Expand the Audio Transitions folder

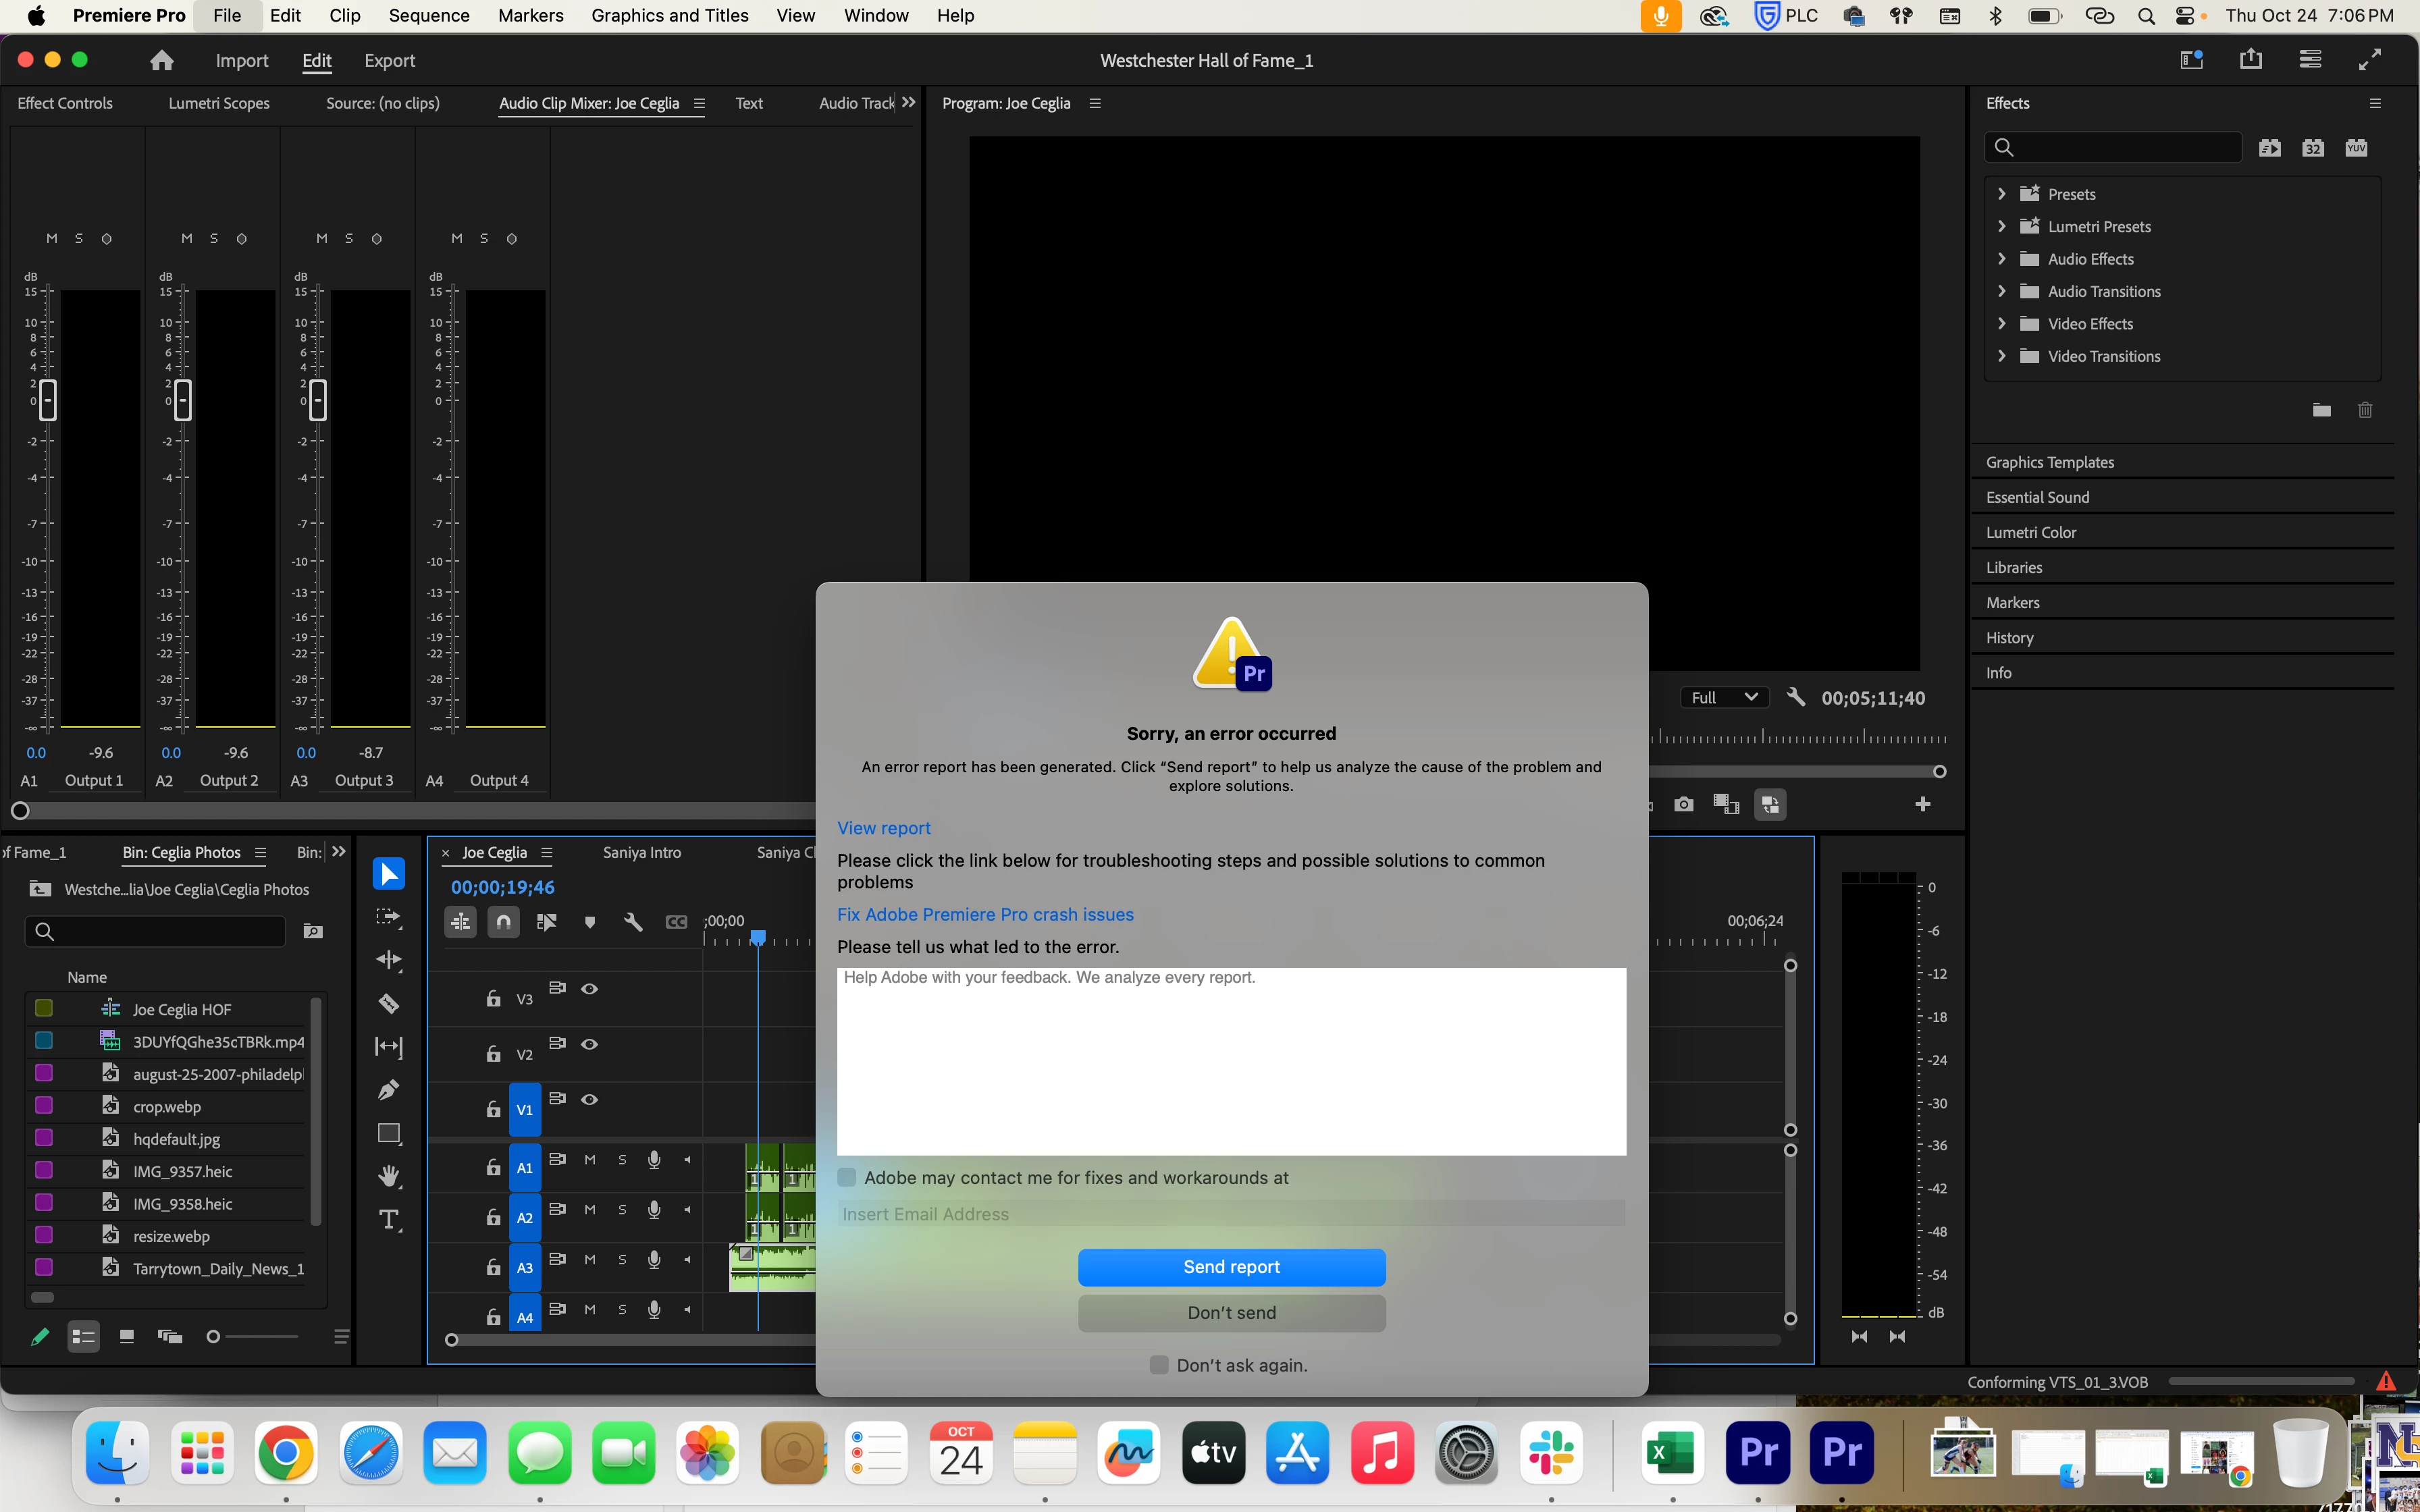2002,291
